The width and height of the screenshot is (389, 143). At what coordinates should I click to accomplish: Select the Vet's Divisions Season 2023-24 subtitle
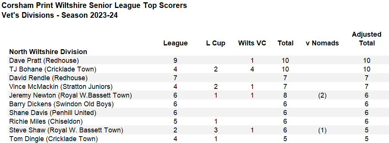tap(59, 15)
